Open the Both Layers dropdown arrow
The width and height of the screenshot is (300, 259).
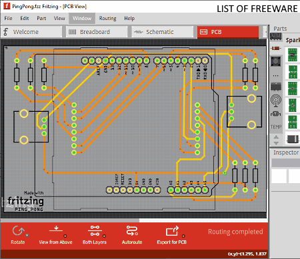click(x=104, y=236)
